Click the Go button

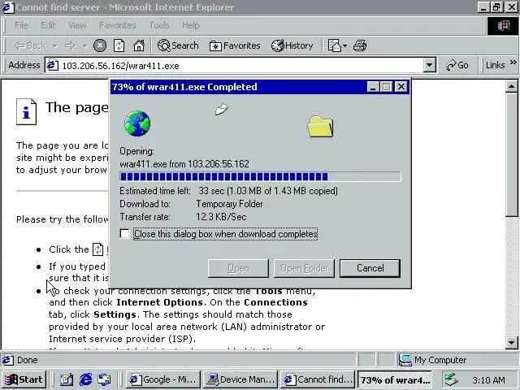pyautogui.click(x=457, y=65)
